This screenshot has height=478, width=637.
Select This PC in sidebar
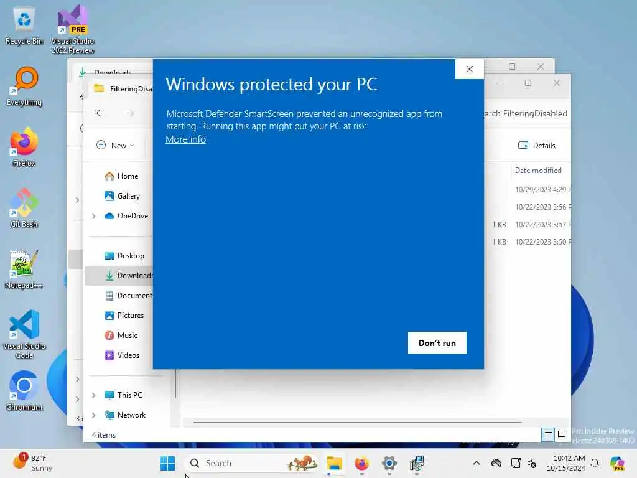[x=124, y=395]
